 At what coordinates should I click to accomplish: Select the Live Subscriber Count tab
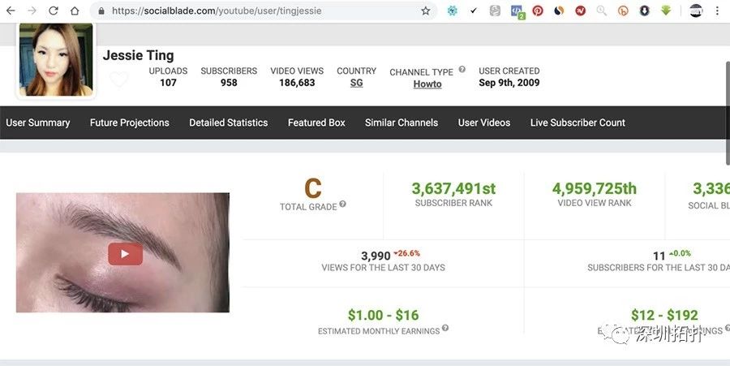578,123
